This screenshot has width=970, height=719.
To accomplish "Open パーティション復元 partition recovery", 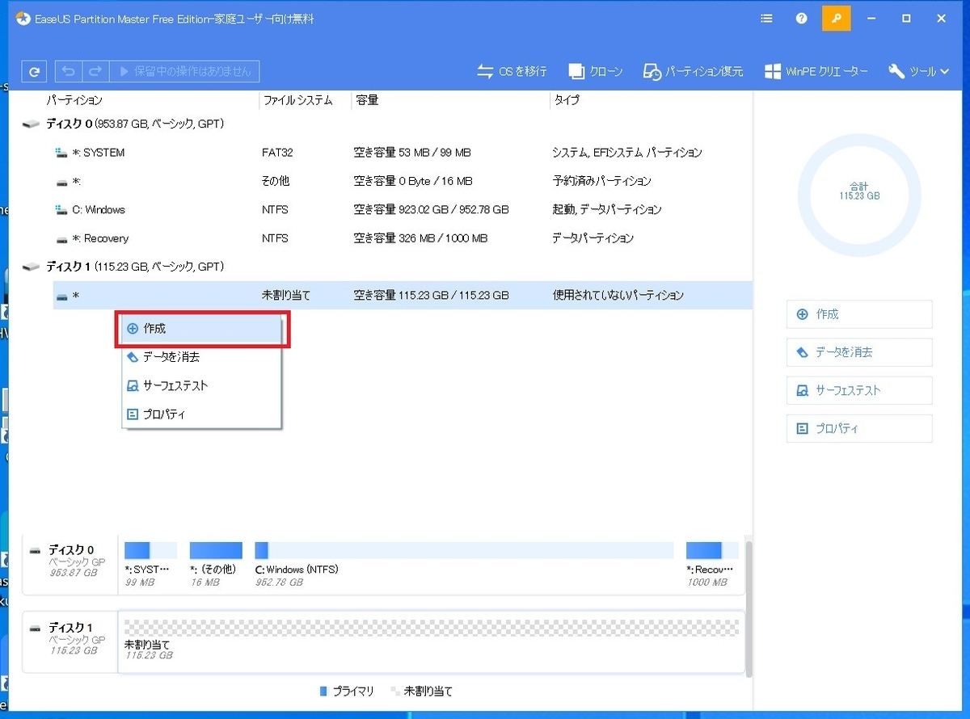I will [x=693, y=71].
